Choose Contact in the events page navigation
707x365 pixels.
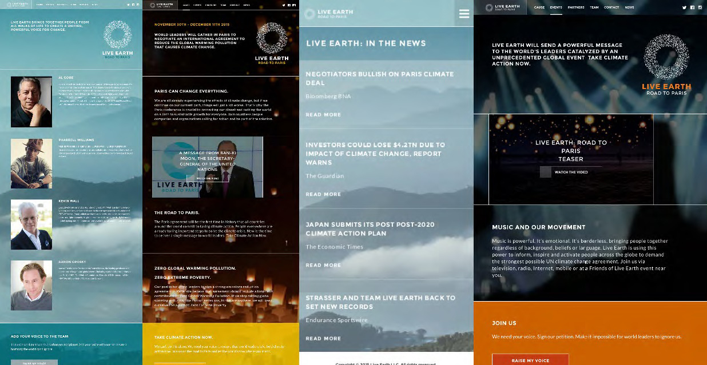[611, 7]
